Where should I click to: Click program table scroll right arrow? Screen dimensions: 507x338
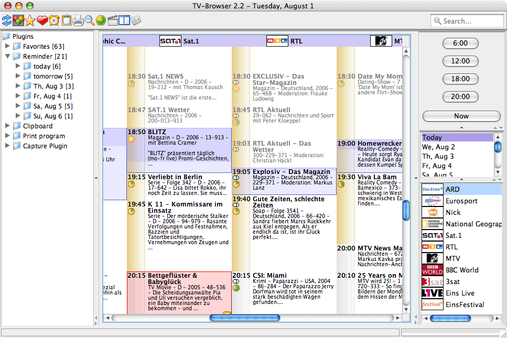[398, 318]
